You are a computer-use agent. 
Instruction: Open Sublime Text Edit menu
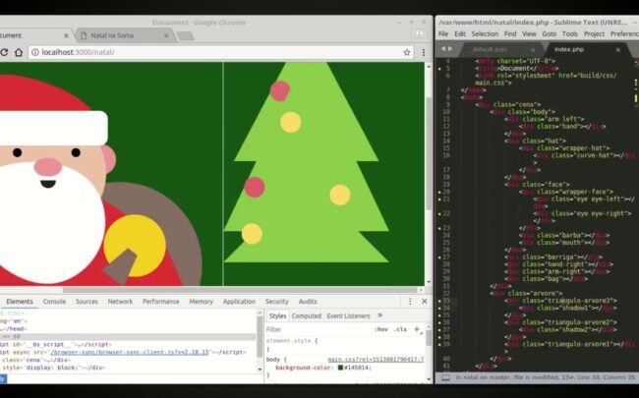pyautogui.click(x=460, y=33)
